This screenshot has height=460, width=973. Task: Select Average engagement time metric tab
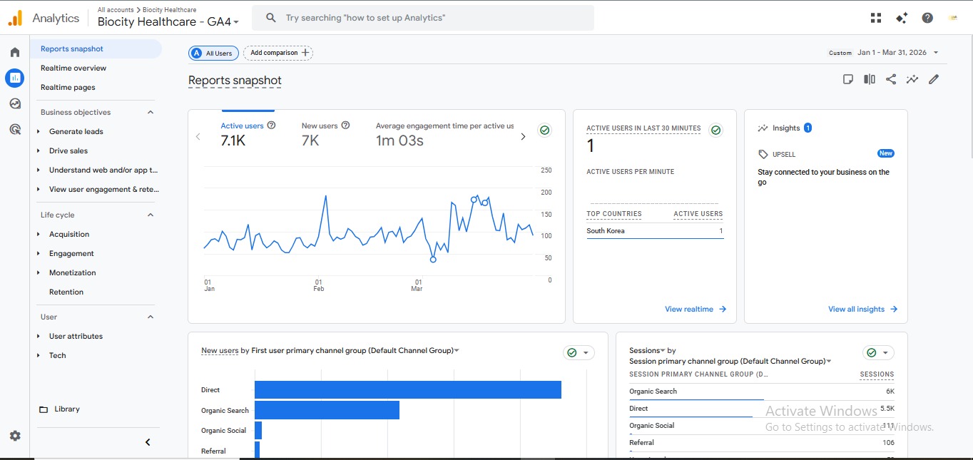click(x=444, y=133)
